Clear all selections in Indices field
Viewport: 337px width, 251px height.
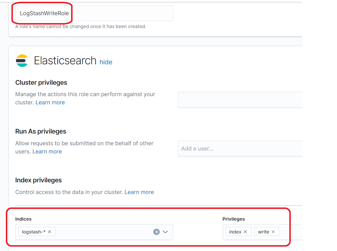click(x=157, y=232)
